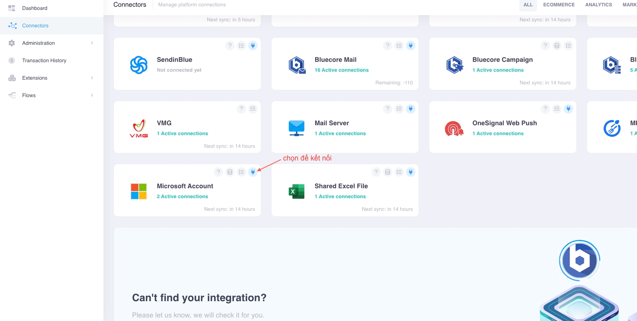Click the help icon on Microsoft Account card
Screen dimensions: 637x321
point(218,172)
